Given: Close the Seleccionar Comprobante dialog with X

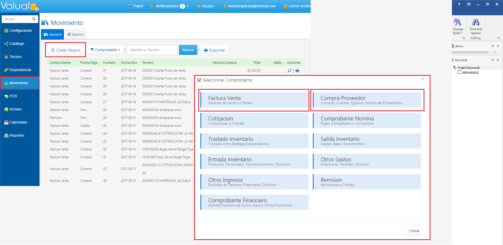Looking at the screenshot, I should coord(423,79).
